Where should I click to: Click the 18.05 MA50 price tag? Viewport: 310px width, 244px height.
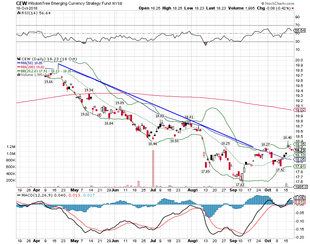pos(300,159)
